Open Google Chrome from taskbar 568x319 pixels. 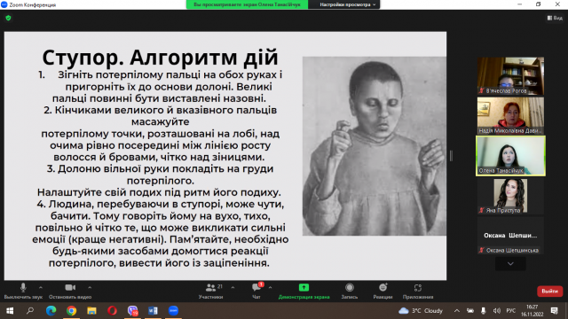pyautogui.click(x=71, y=311)
